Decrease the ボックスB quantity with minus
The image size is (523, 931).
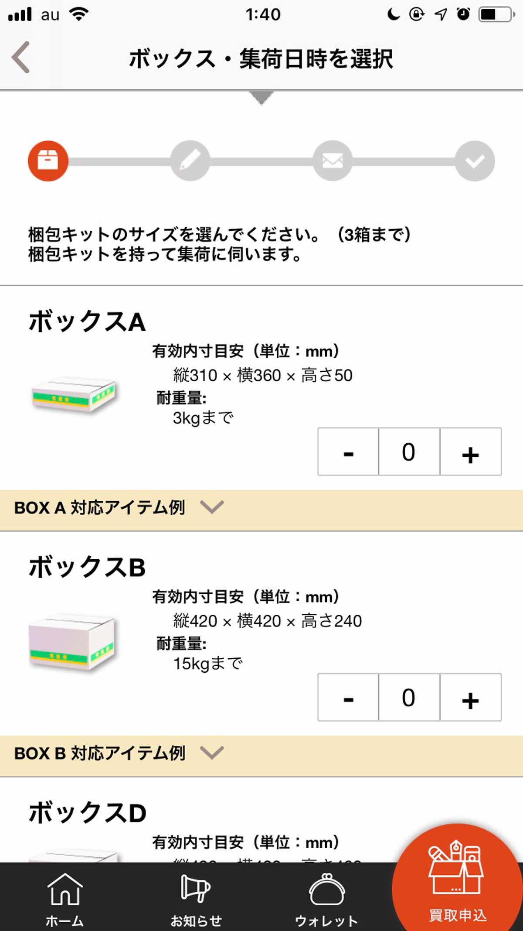[348, 697]
